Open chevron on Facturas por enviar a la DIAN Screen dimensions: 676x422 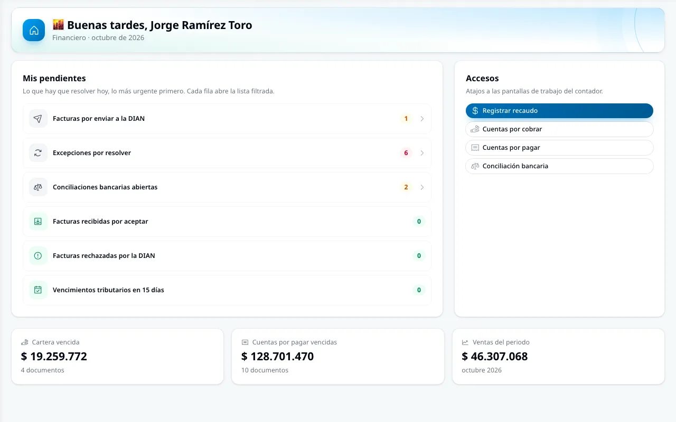point(422,119)
